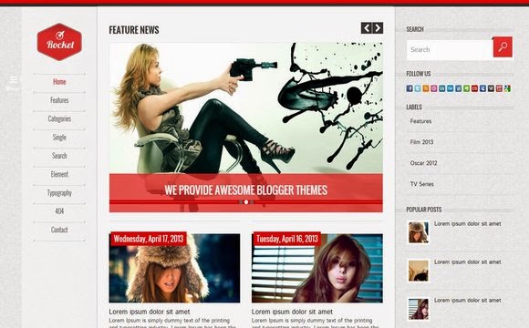This screenshot has width=529, height=328.
Task: Open the Oscar 2012 label link
Action: pos(424,163)
